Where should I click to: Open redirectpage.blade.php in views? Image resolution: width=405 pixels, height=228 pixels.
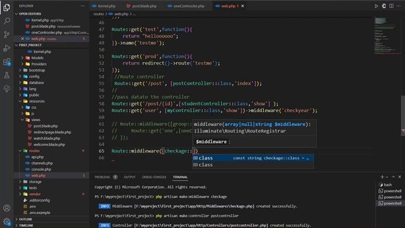tap(52, 132)
